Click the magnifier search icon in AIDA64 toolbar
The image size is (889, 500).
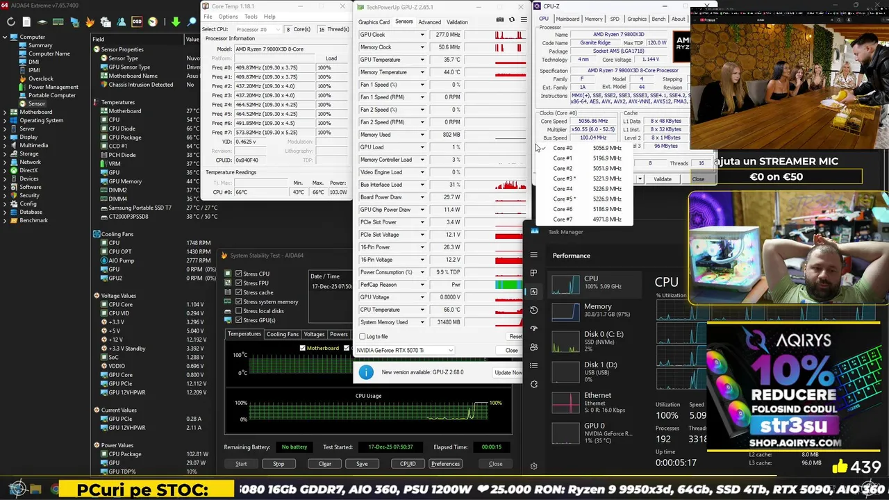coord(192,22)
